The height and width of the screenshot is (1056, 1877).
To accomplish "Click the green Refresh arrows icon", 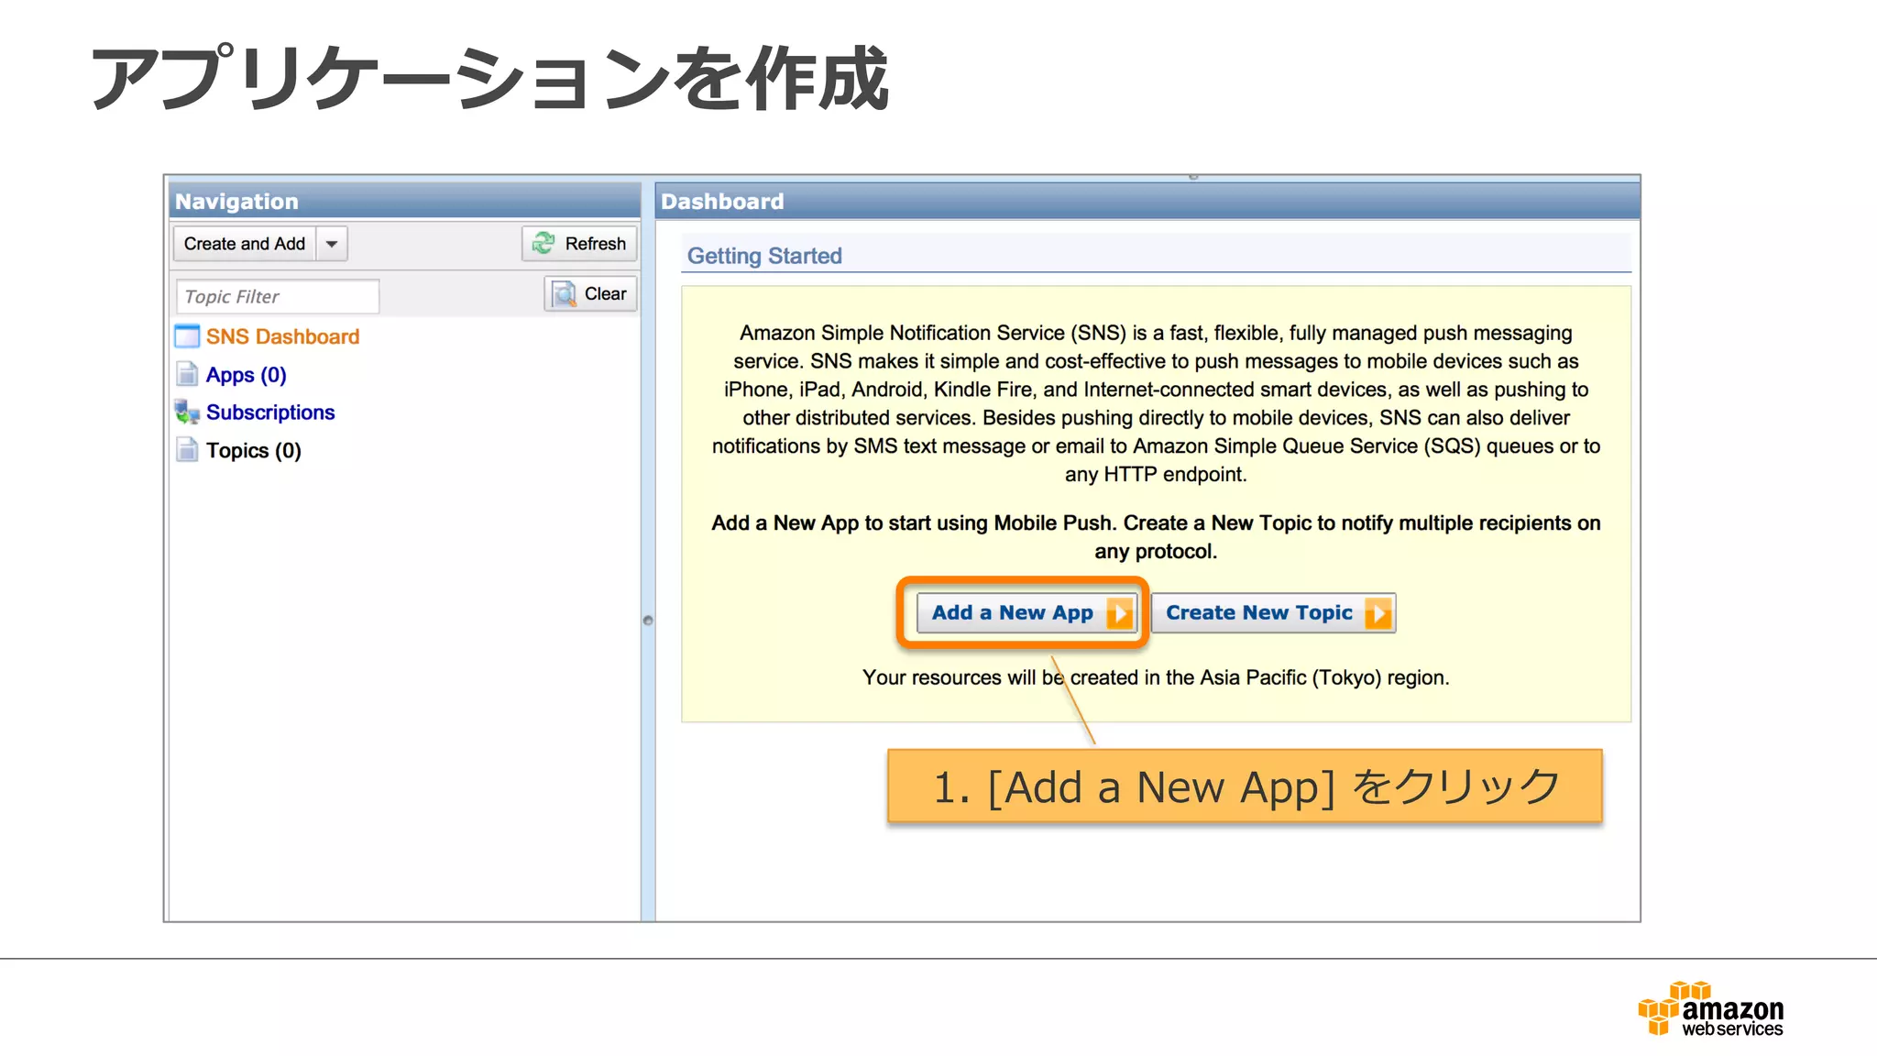I will [x=543, y=243].
